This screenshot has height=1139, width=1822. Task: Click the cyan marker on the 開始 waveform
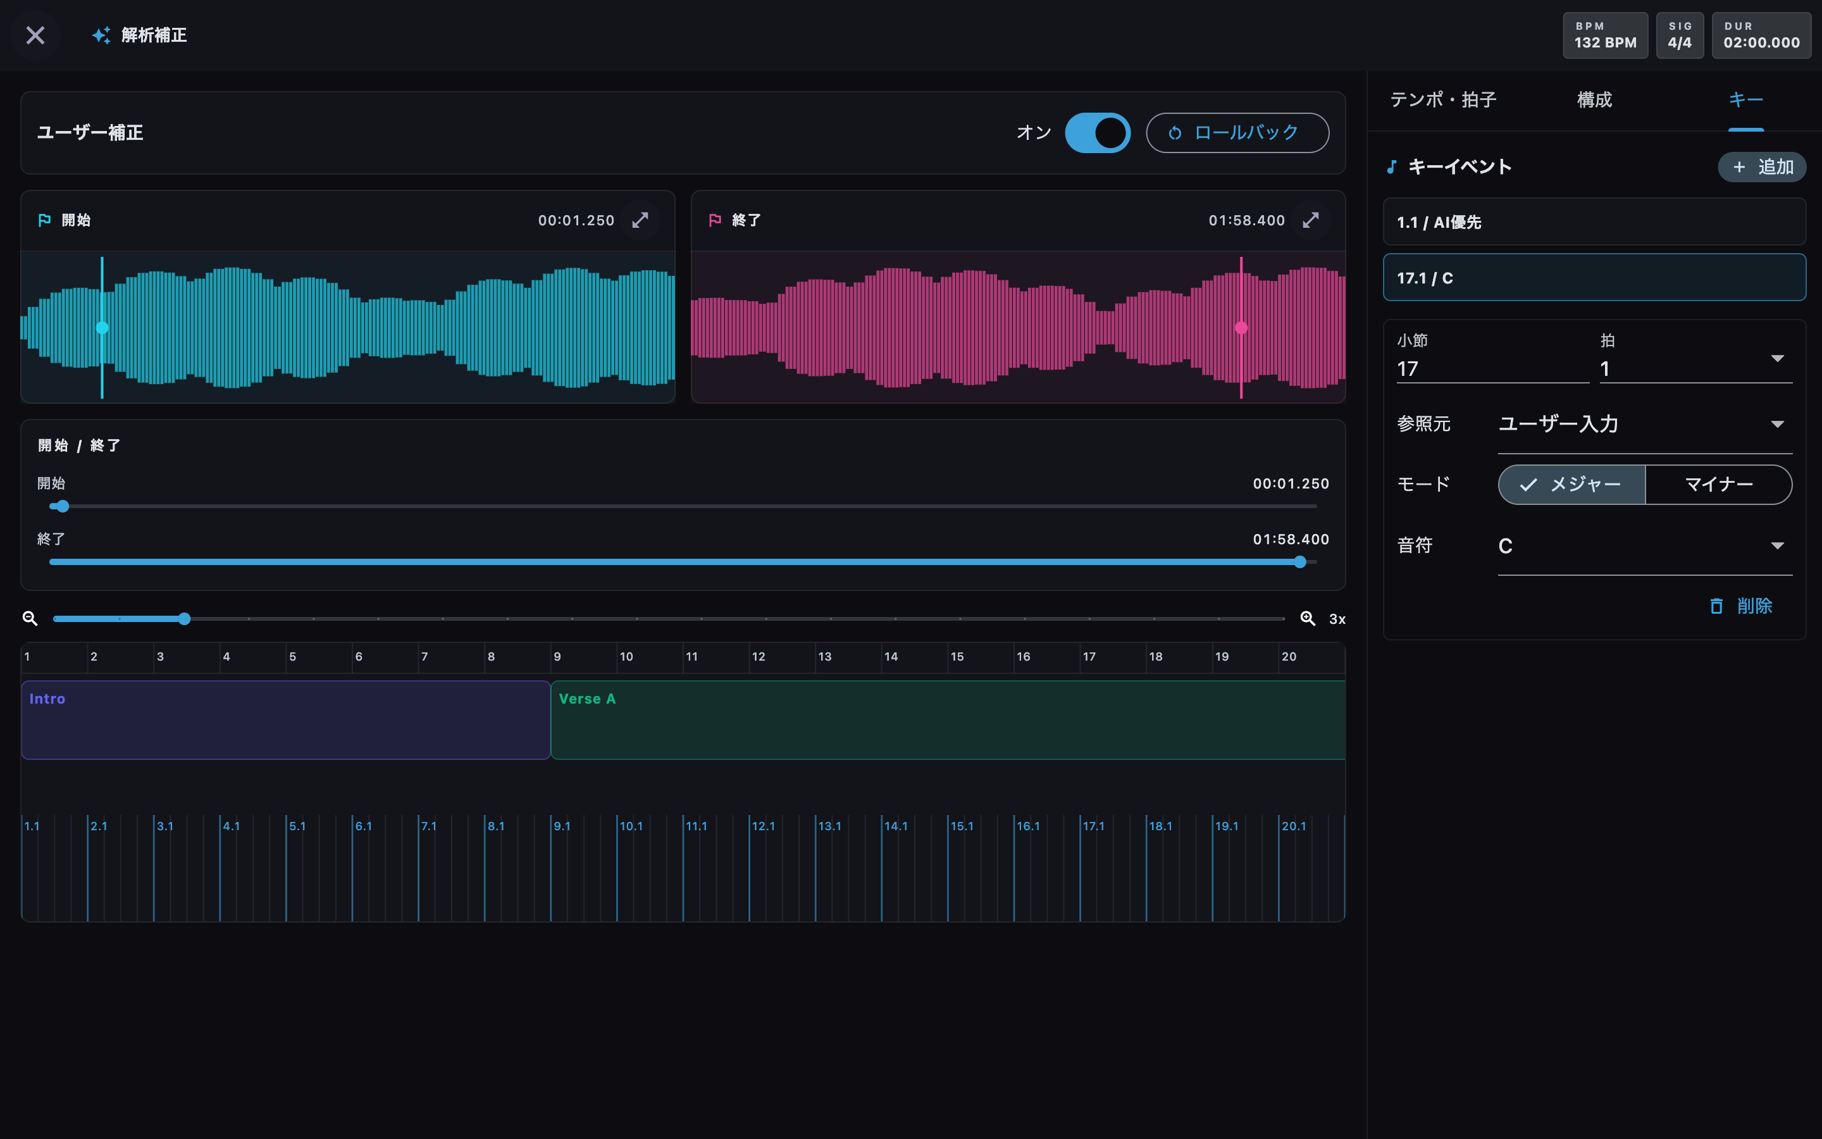102,328
